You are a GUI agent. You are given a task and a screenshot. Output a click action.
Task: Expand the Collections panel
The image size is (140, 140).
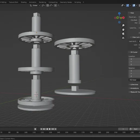point(134,84)
